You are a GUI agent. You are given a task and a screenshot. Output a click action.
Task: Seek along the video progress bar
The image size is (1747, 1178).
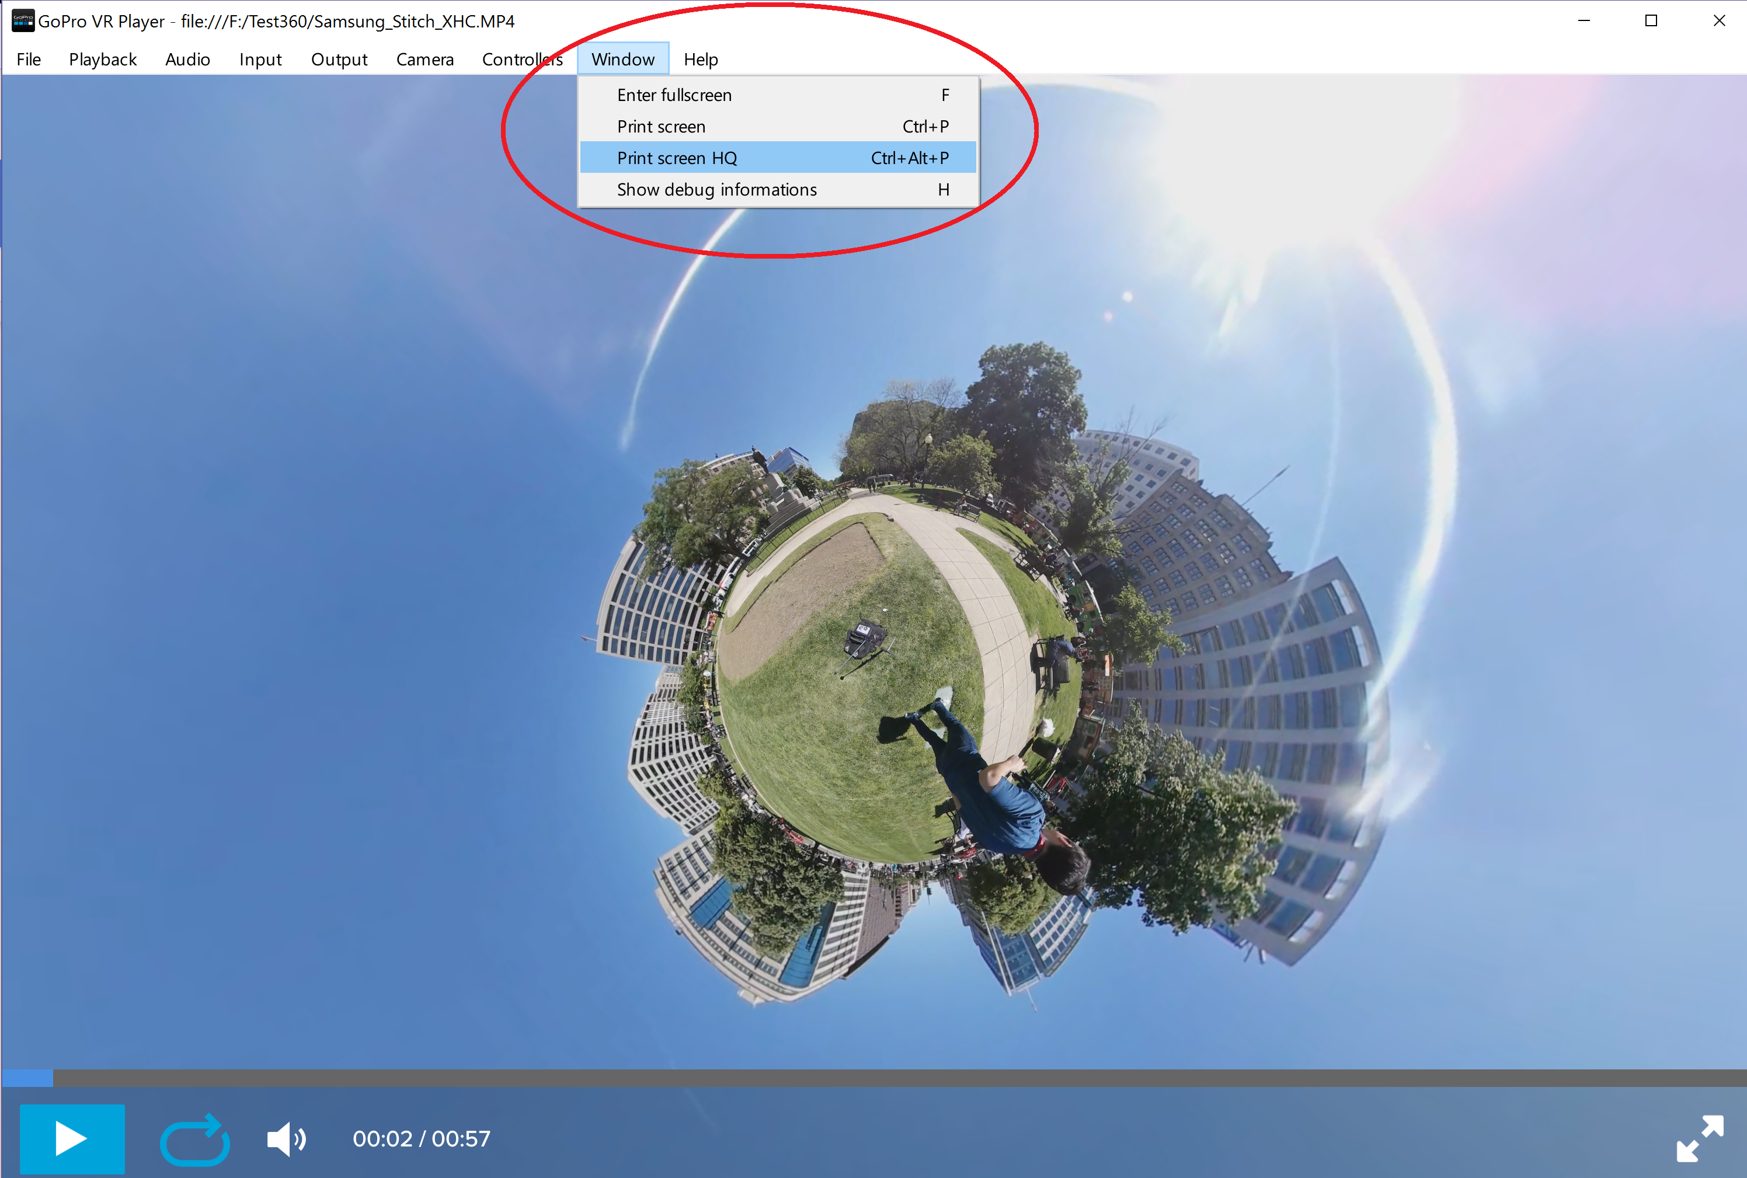click(873, 1078)
